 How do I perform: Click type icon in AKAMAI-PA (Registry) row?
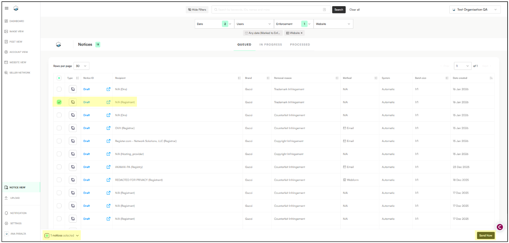[73, 167]
